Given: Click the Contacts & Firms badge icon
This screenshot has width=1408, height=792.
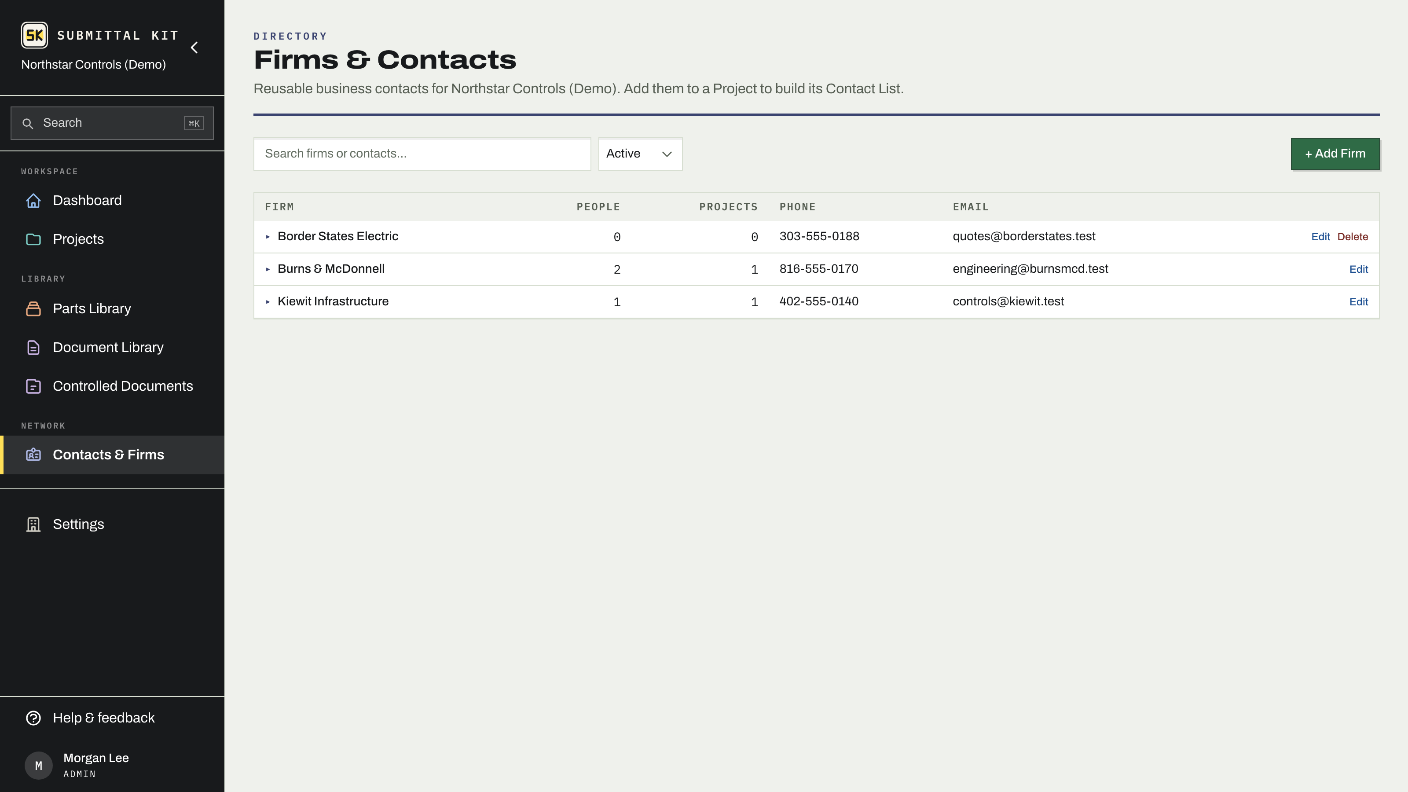Looking at the screenshot, I should [33, 455].
